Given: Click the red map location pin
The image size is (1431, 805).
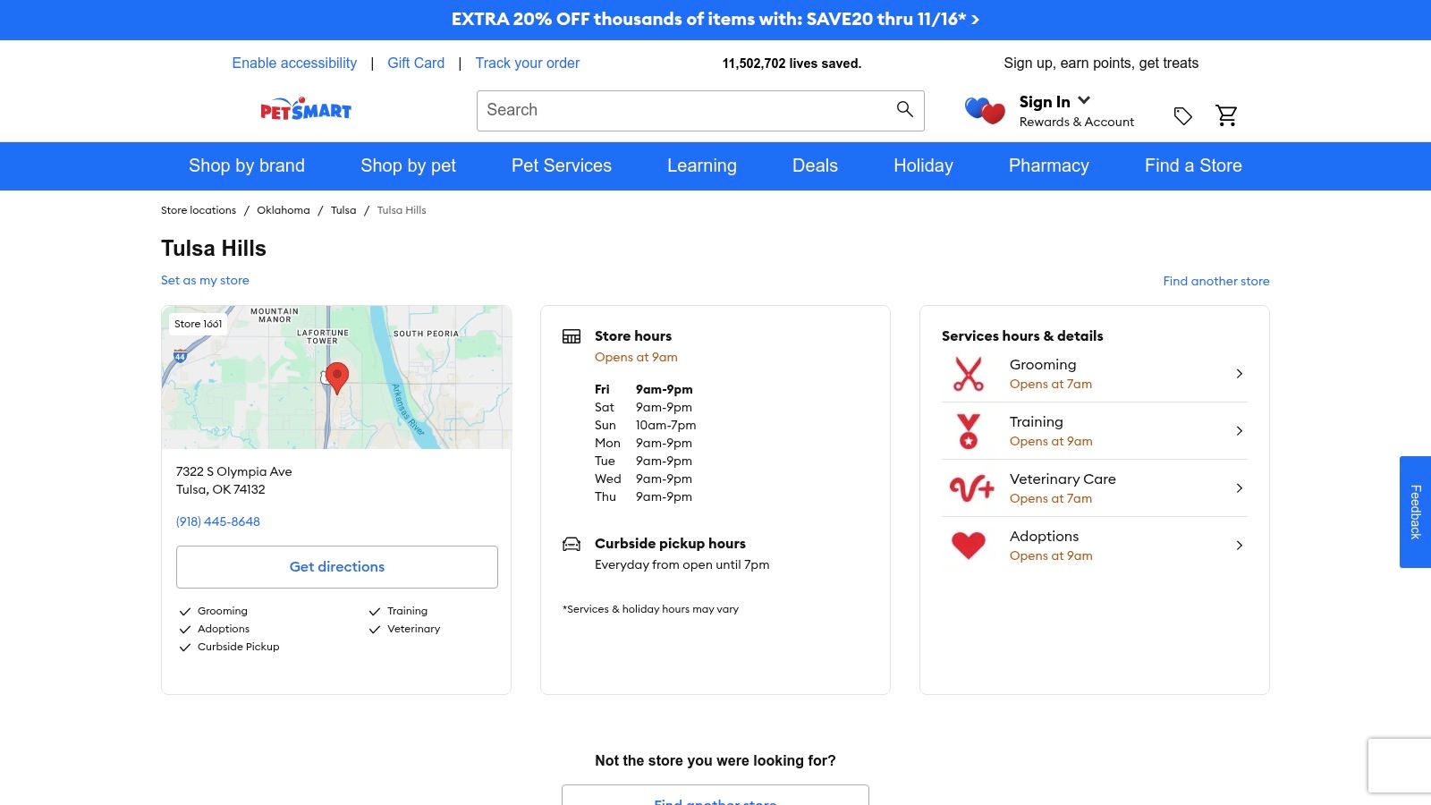Looking at the screenshot, I should (x=337, y=377).
